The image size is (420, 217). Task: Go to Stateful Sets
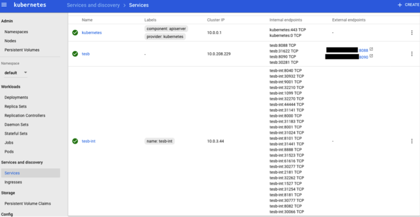pyautogui.click(x=17, y=133)
